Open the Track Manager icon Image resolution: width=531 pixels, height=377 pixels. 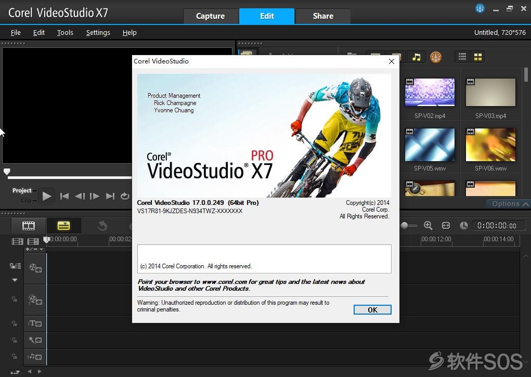(33, 241)
